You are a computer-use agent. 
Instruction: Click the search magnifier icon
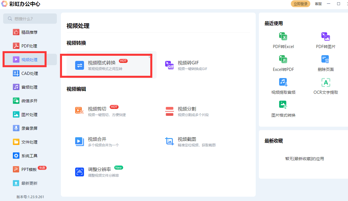pos(10,19)
